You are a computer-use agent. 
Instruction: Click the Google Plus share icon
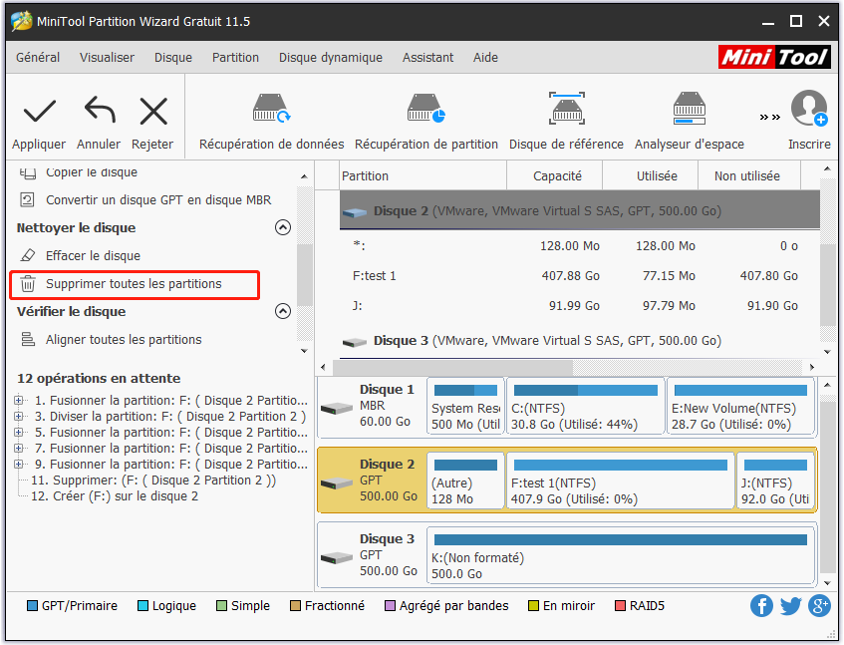click(819, 606)
